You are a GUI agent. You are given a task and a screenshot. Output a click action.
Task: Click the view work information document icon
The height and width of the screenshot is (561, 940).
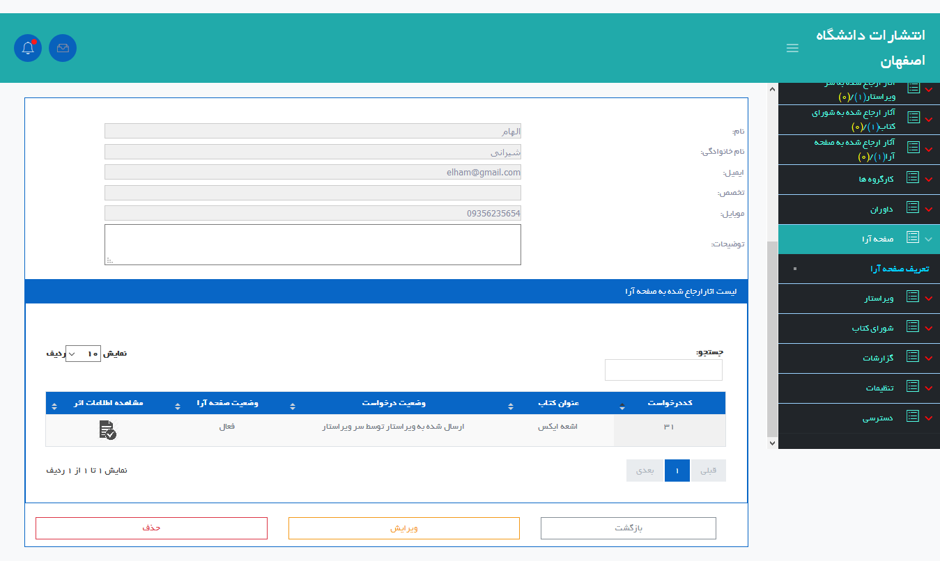(107, 430)
